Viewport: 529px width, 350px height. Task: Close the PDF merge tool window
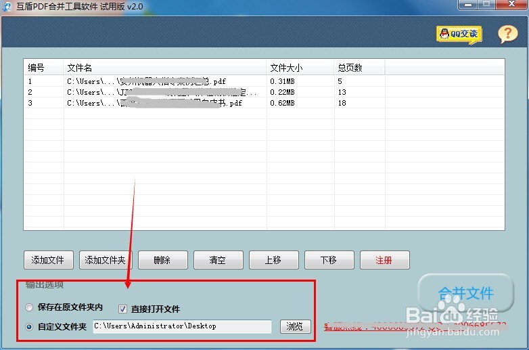tap(512, 4)
